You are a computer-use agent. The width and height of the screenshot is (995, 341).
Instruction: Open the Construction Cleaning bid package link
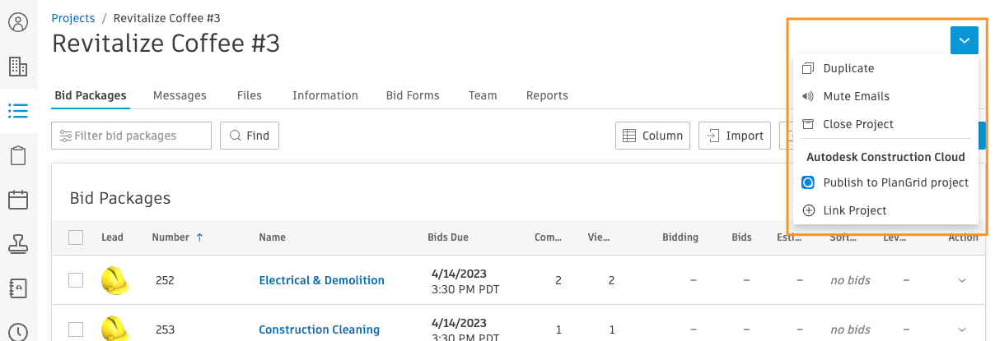(x=320, y=329)
